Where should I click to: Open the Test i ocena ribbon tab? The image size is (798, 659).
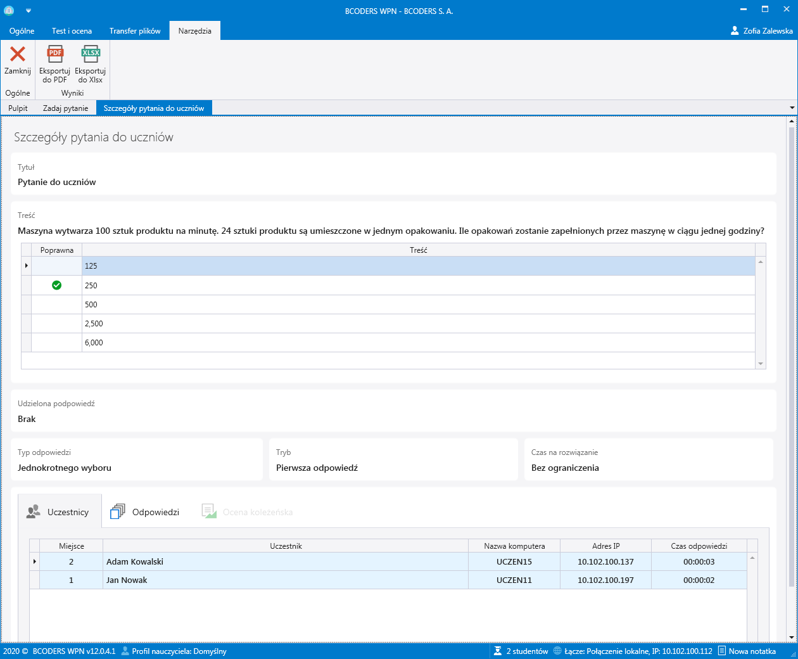pyautogui.click(x=72, y=30)
